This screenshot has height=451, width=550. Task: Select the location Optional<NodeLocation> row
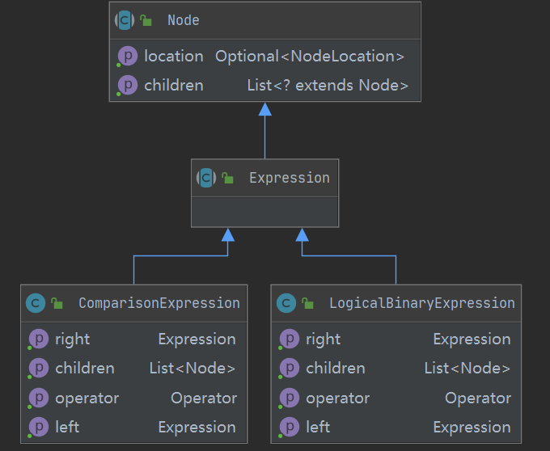[x=265, y=57]
